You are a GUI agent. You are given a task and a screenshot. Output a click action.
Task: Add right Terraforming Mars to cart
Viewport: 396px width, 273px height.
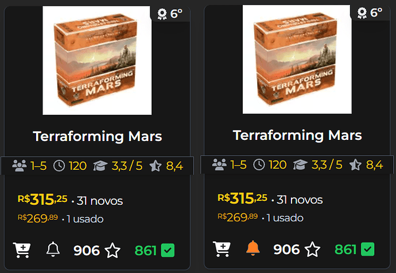[222, 249]
